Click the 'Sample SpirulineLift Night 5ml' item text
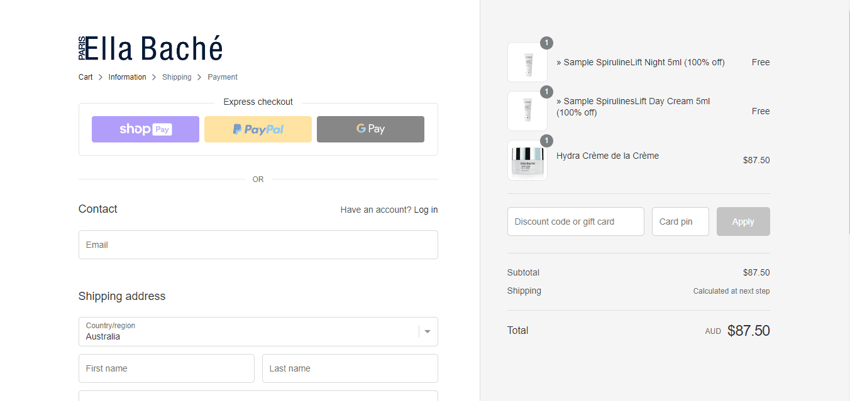Viewport: 850px width, 401px height. pos(640,62)
